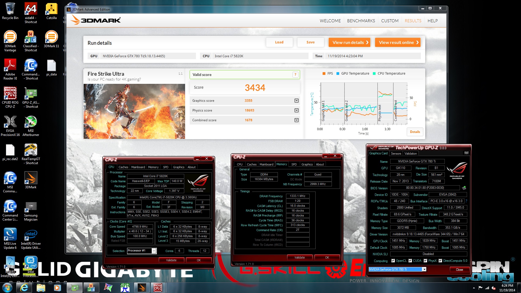Screen dimensions: 521x293
Task: Click View result online button
Action: tap(398, 42)
